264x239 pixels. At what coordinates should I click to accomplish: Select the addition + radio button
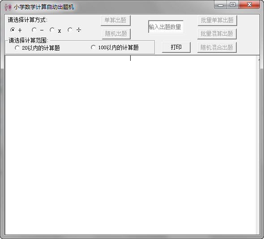click(13, 30)
